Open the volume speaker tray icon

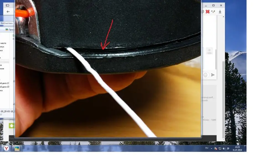tap(224, 149)
